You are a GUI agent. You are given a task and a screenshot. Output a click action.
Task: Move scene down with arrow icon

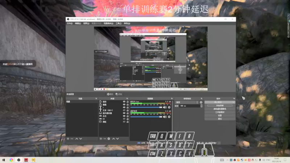point(80,139)
